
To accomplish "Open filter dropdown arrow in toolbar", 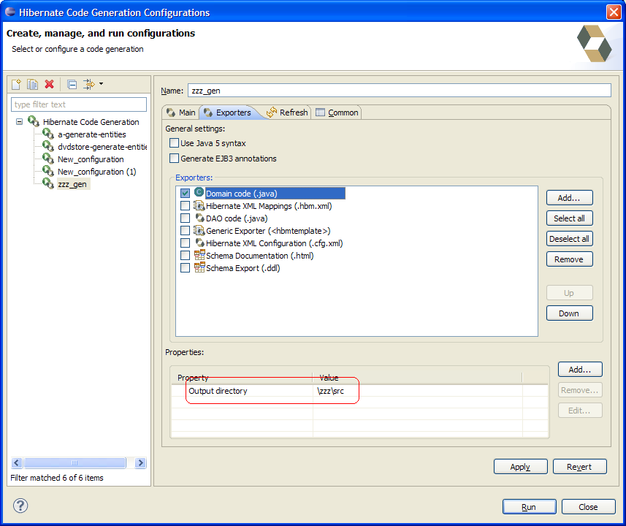I will click(101, 84).
